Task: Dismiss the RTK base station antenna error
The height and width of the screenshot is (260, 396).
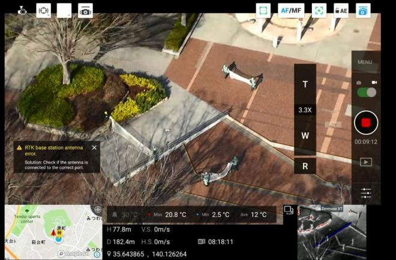Action: pyautogui.click(x=94, y=147)
